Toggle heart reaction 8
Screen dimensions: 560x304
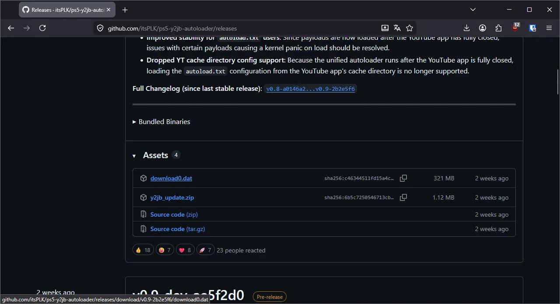[185, 250]
